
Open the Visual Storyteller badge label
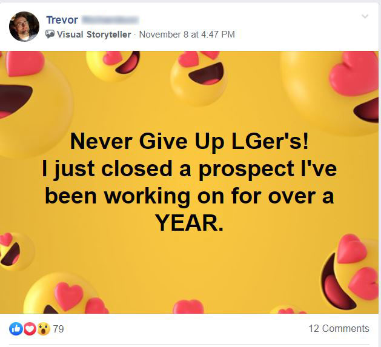pos(94,35)
